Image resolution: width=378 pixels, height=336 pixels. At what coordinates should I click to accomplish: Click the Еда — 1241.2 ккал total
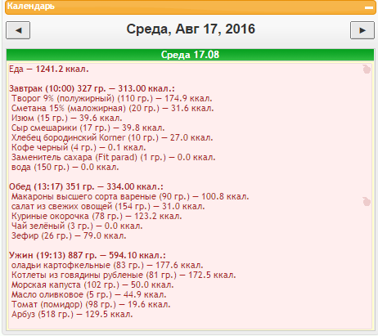coord(49,69)
